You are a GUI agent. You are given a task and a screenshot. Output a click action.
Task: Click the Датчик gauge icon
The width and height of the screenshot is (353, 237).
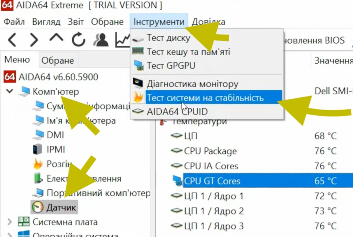[x=38, y=207]
